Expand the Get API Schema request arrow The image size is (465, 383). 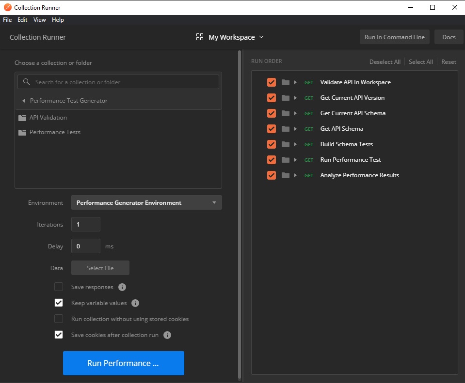(295, 129)
